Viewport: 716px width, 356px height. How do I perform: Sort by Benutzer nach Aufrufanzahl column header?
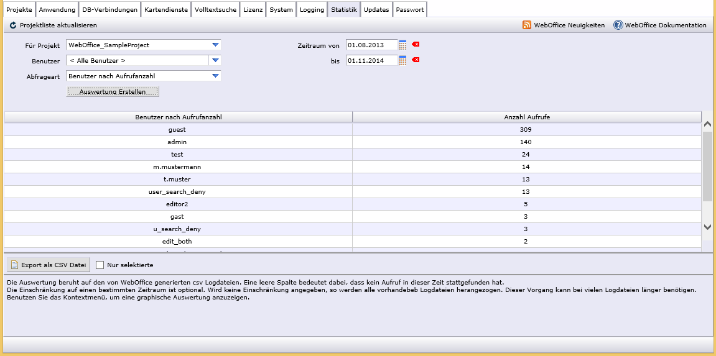[179, 117]
